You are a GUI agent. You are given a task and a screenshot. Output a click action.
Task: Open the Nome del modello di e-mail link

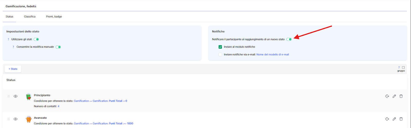click(x=273, y=55)
